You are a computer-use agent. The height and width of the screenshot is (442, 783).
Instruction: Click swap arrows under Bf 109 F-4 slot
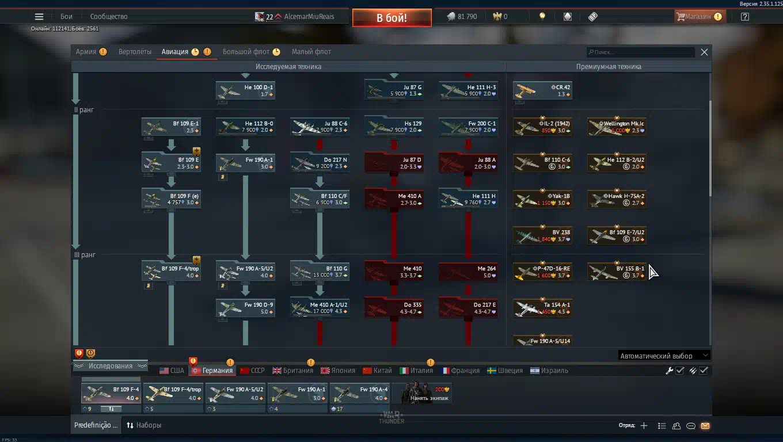pos(111,409)
